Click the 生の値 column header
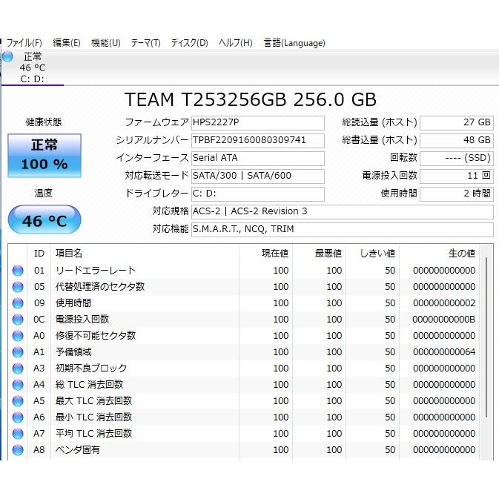Screen dimensions: 499x499 [439, 254]
